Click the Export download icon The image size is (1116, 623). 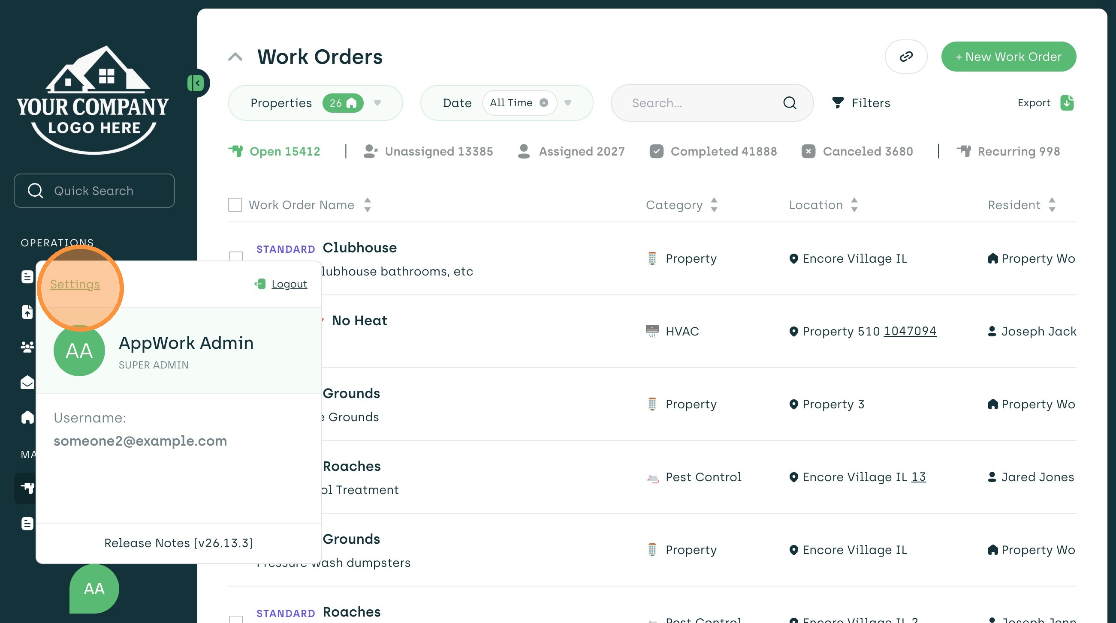pyautogui.click(x=1067, y=103)
